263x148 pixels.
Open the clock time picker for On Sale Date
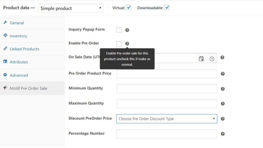(x=211, y=59)
